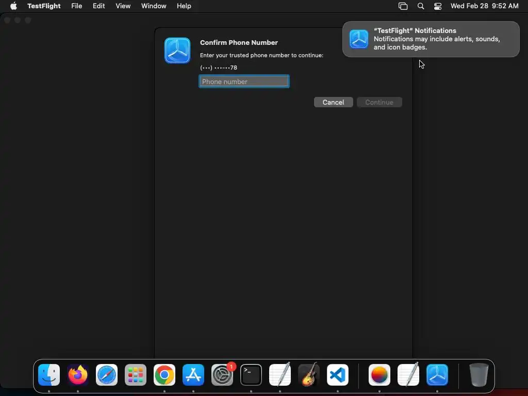The image size is (528, 396).
Task: Open the View menu
Action: [123, 6]
